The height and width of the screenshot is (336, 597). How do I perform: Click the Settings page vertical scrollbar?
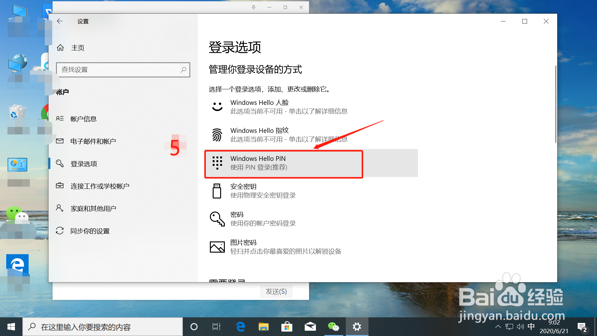point(556,104)
